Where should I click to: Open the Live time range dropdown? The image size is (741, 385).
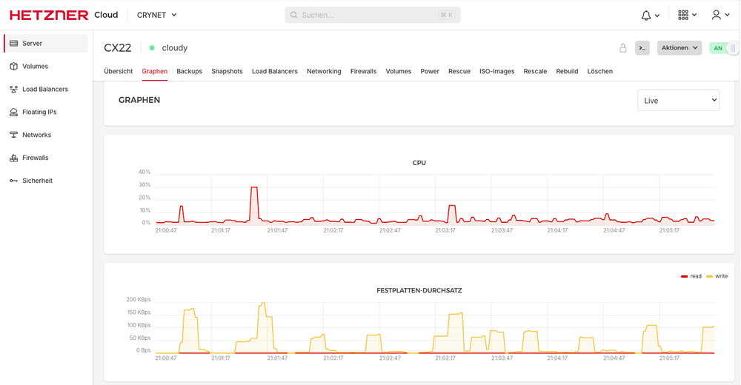pyautogui.click(x=678, y=101)
